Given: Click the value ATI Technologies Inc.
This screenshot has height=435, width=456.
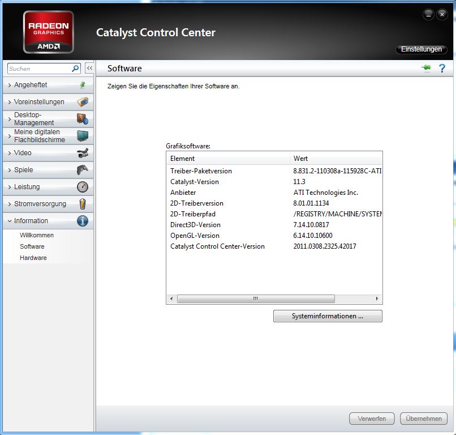Looking at the screenshot, I should 326,193.
